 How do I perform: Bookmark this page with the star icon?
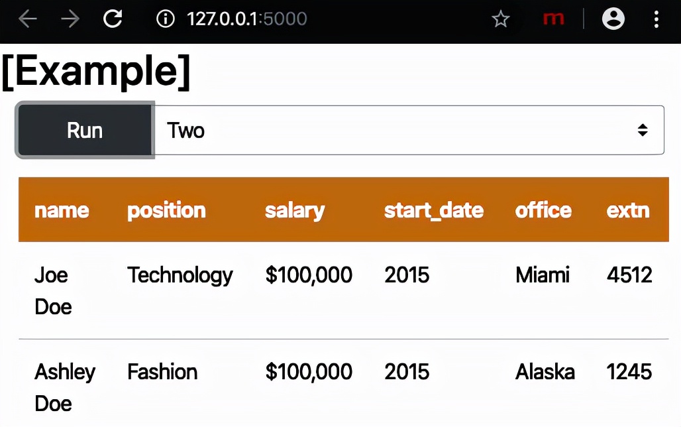click(x=501, y=19)
